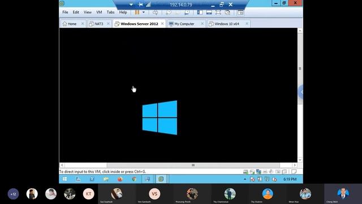Select the VS participant tile
The image size is (362, 204).
154,194
